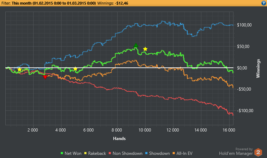Click the yellow star marker near 10 000 hands
This screenshot has width=267, height=158.
click(x=145, y=49)
